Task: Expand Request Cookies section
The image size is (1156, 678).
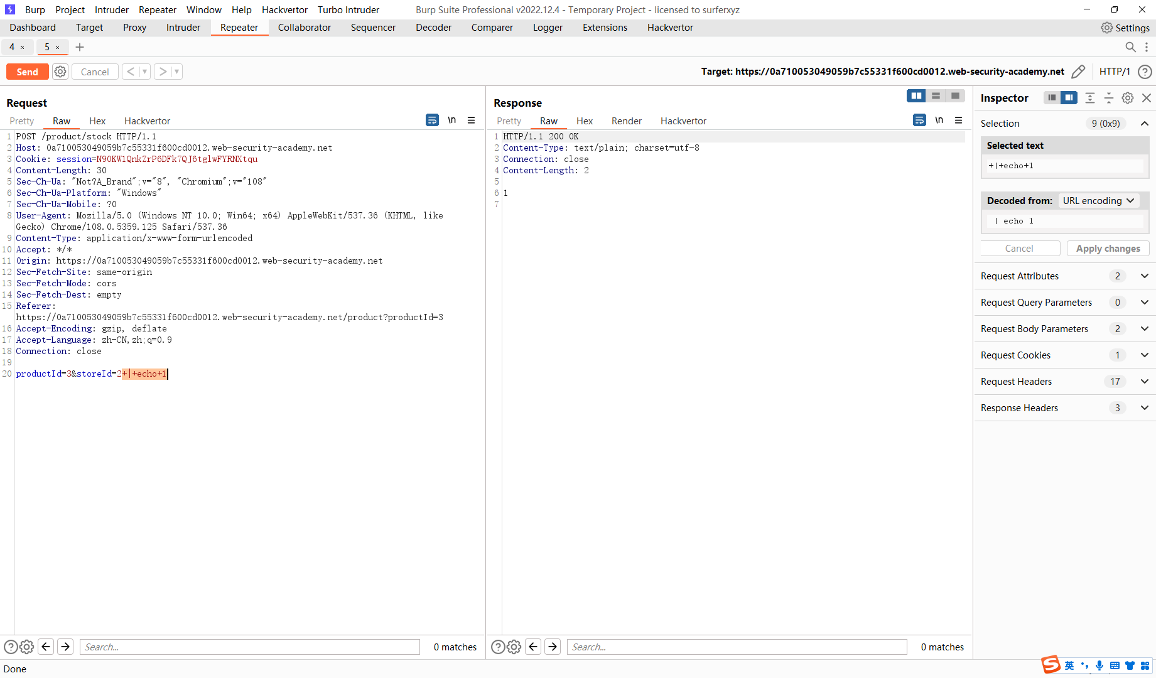Action: pyautogui.click(x=1145, y=355)
